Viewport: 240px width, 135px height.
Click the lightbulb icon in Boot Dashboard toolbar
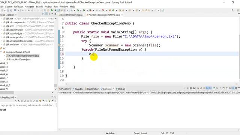click(x=40, y=101)
